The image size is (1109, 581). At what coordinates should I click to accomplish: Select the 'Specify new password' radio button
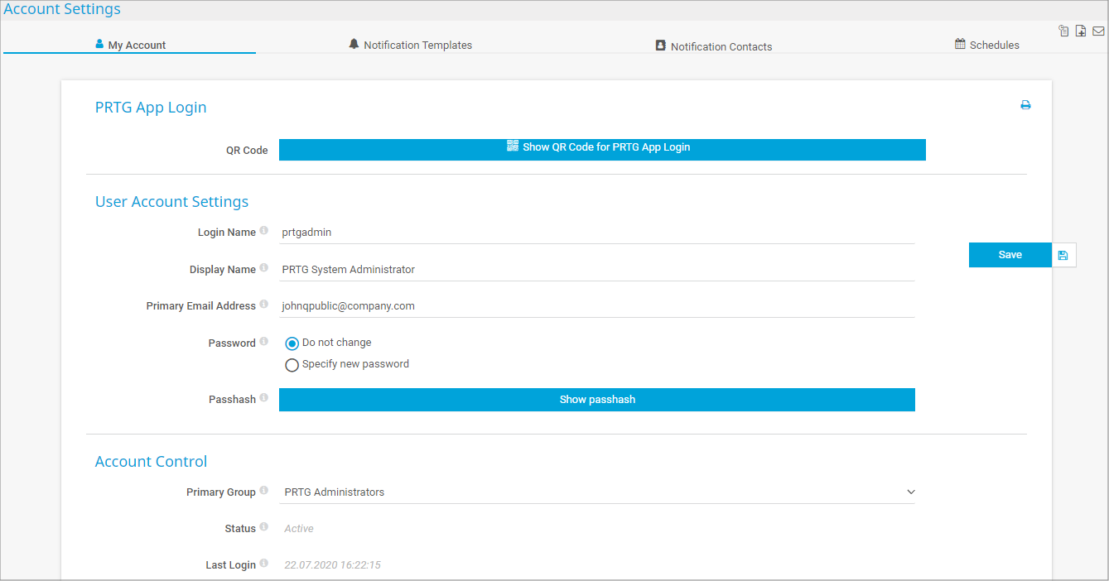[x=292, y=365]
